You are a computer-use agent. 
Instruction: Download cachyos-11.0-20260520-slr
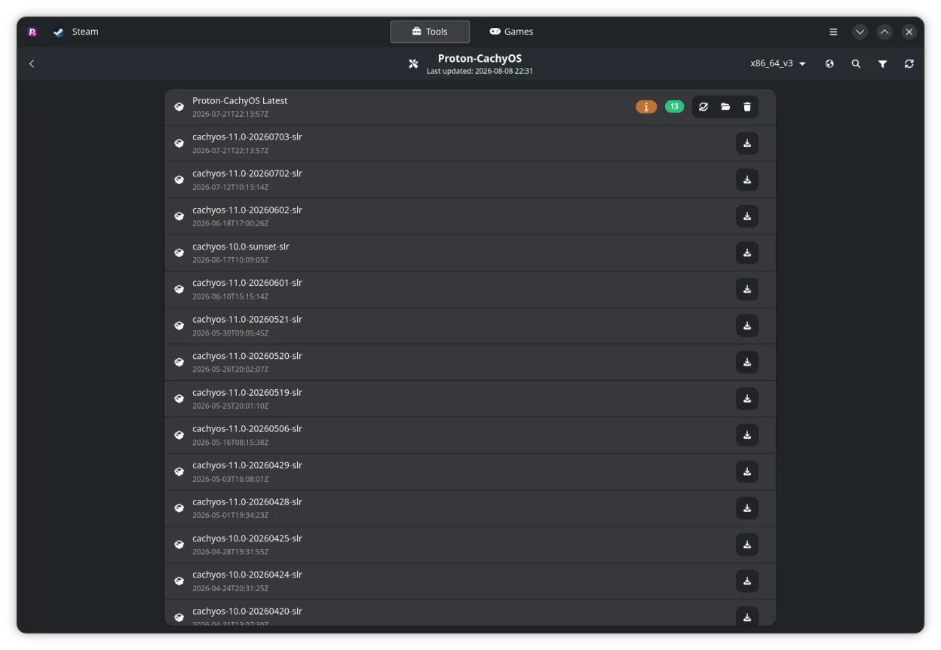747,362
